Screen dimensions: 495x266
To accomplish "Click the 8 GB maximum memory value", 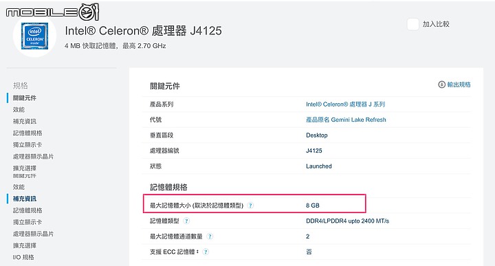I will coord(313,206).
